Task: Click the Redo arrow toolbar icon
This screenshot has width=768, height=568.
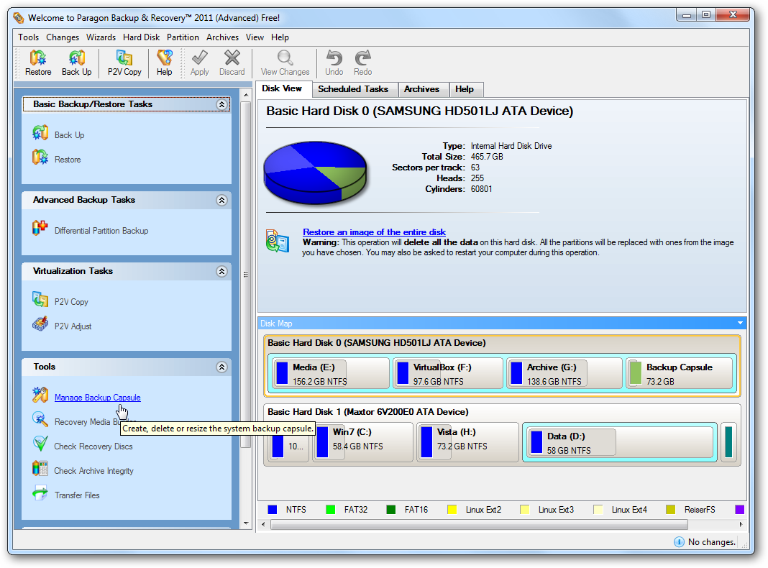Action: [363, 58]
